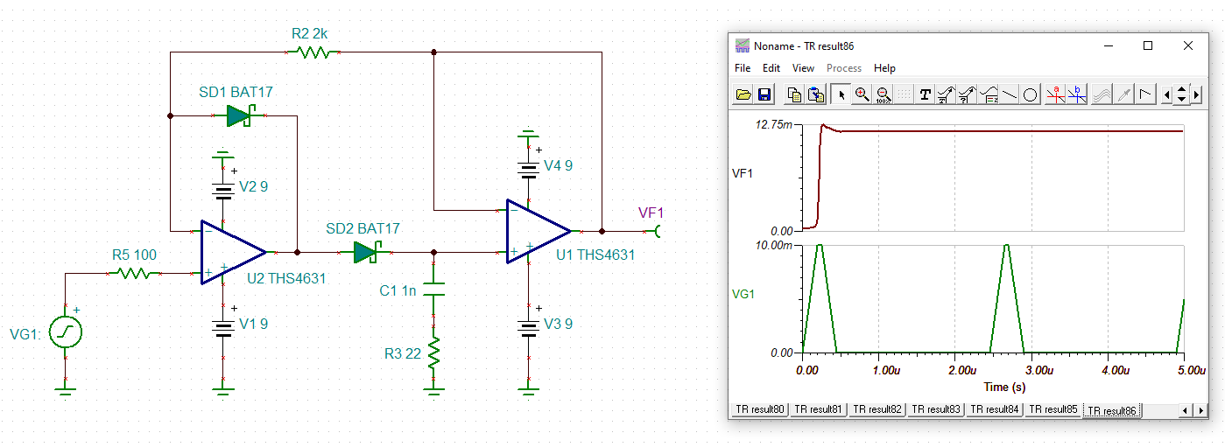Select the R3 22 resistor
The width and height of the screenshot is (1225, 447).
click(434, 354)
